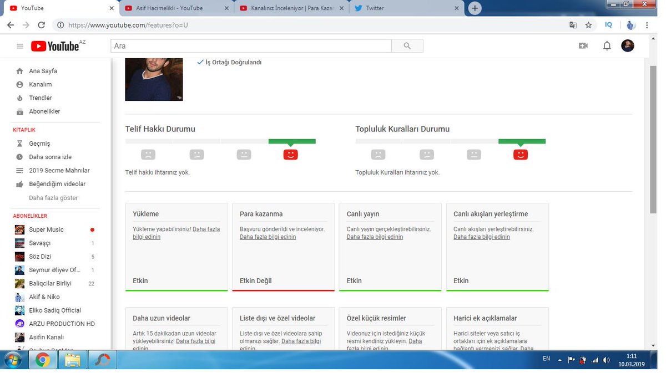Click the red happy face under Topluluk Kuralları Durumu
The width and height of the screenshot is (666, 373).
coord(521,155)
